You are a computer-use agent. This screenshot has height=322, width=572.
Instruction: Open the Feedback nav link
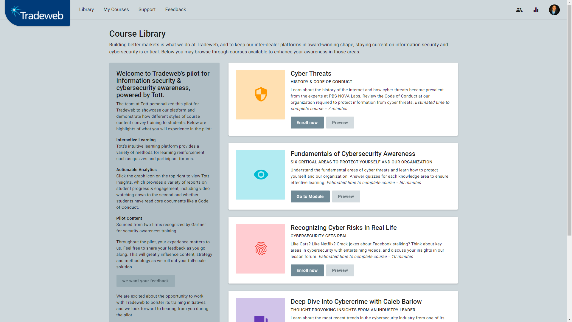(175, 10)
